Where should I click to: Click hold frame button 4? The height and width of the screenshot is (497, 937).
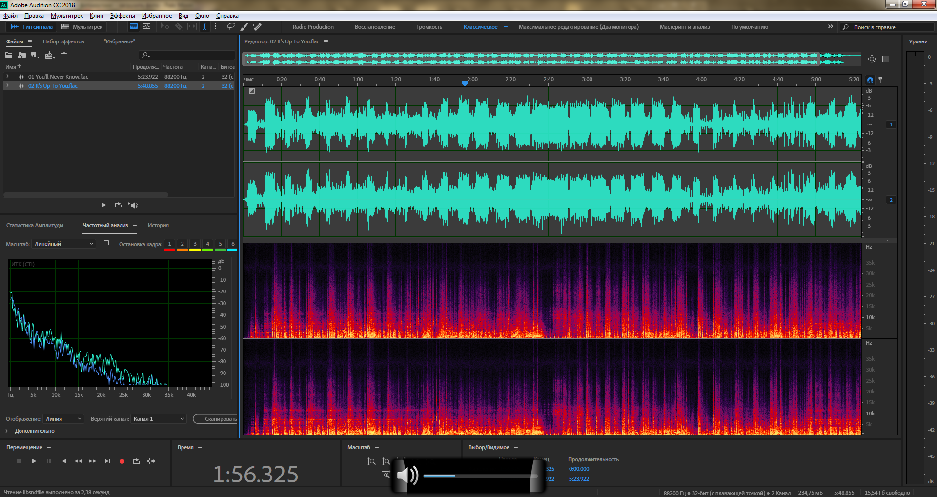click(x=207, y=244)
